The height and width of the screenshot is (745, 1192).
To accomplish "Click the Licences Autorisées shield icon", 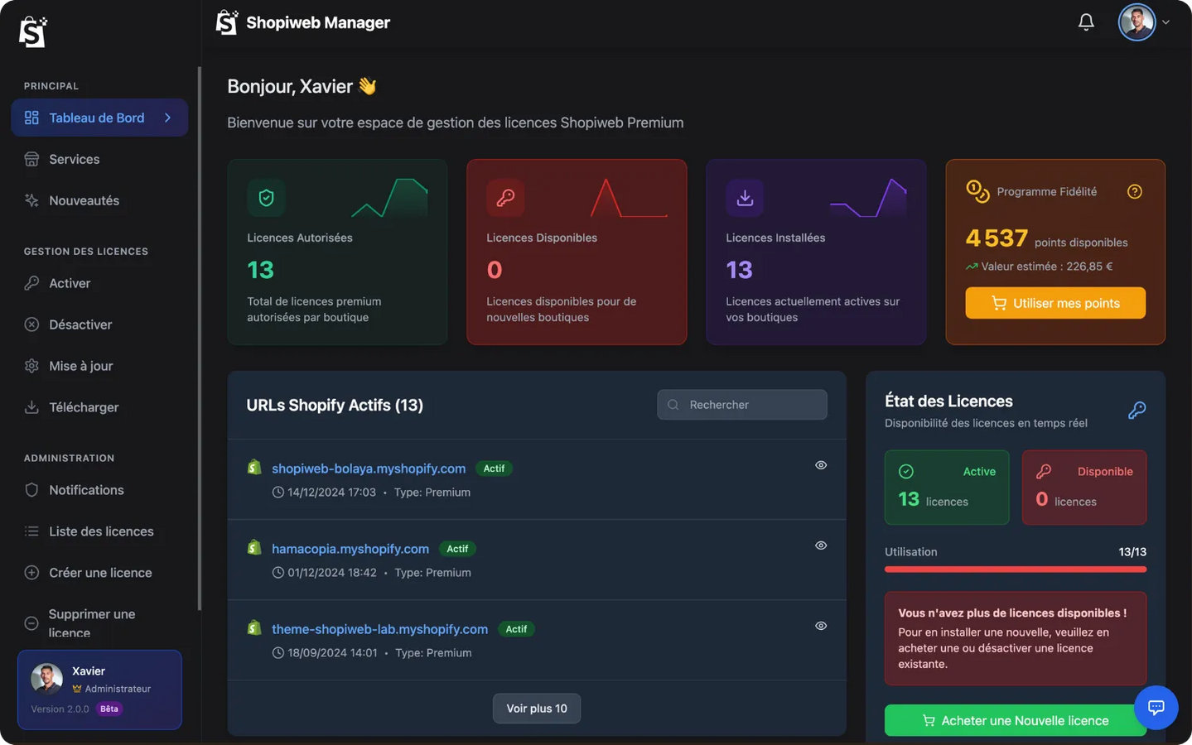I will tap(266, 198).
